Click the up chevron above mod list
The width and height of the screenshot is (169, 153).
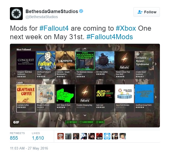pyautogui.click(x=85, y=49)
